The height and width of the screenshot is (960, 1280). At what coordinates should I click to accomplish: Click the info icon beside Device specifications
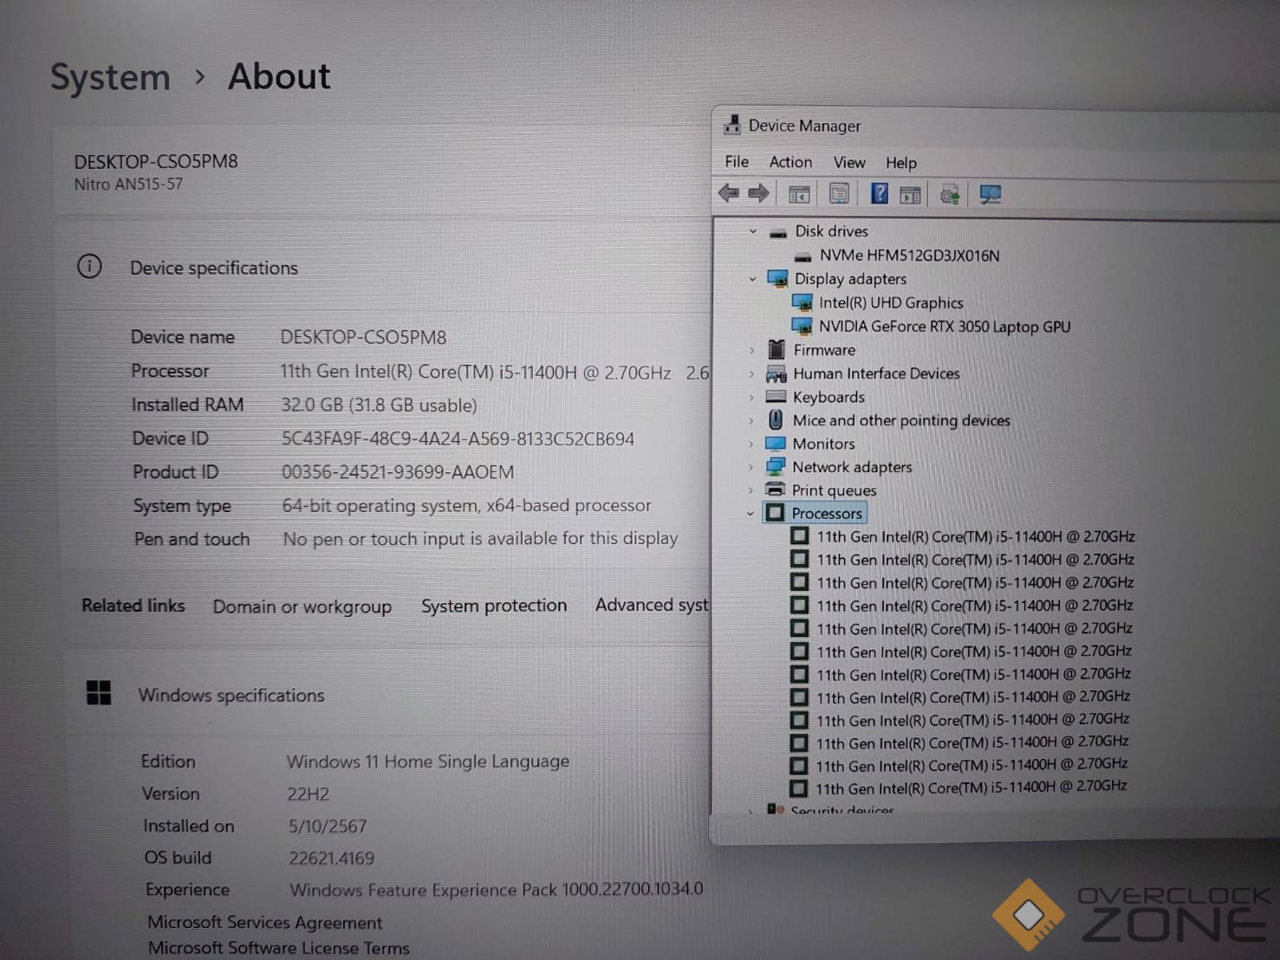pyautogui.click(x=89, y=266)
